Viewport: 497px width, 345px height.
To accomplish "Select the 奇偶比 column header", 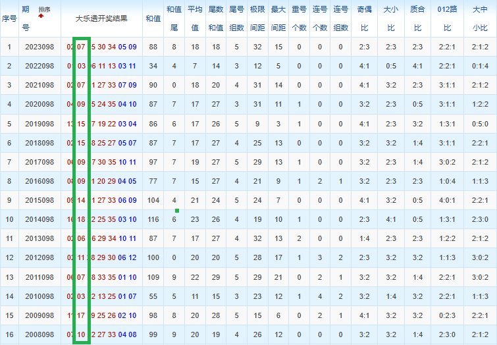I will [365, 18].
